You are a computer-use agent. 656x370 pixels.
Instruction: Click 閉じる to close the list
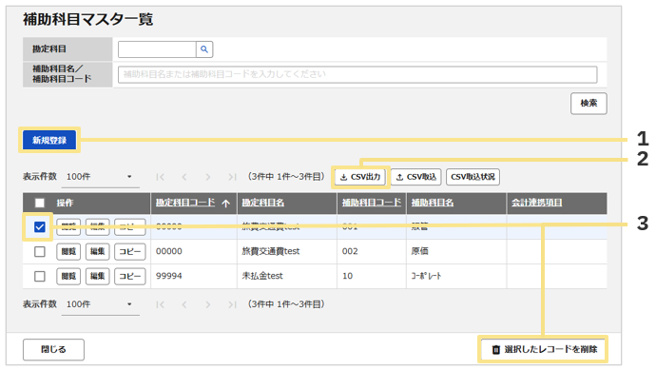pos(53,349)
